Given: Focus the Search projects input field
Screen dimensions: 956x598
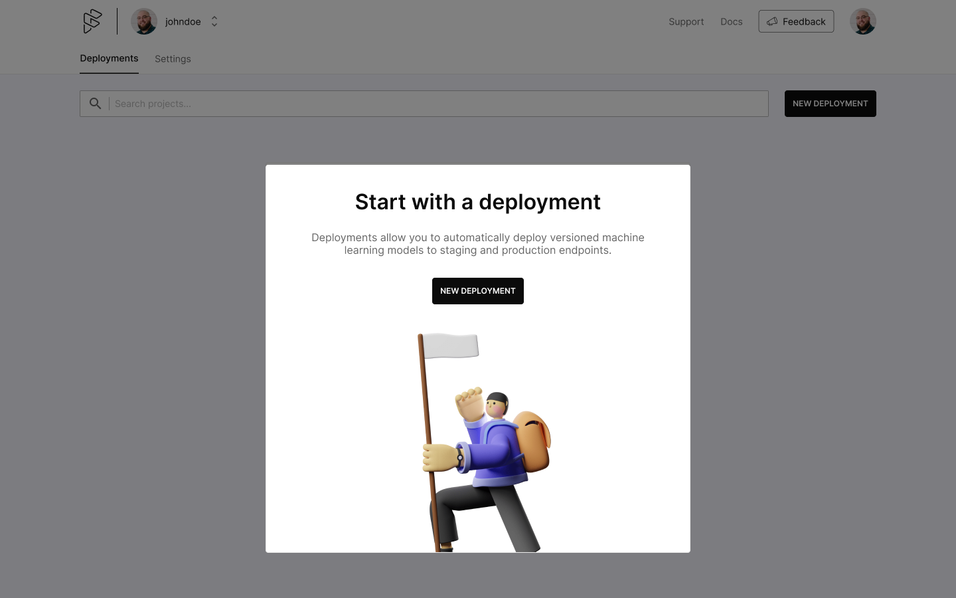Looking at the screenshot, I should coord(438,104).
